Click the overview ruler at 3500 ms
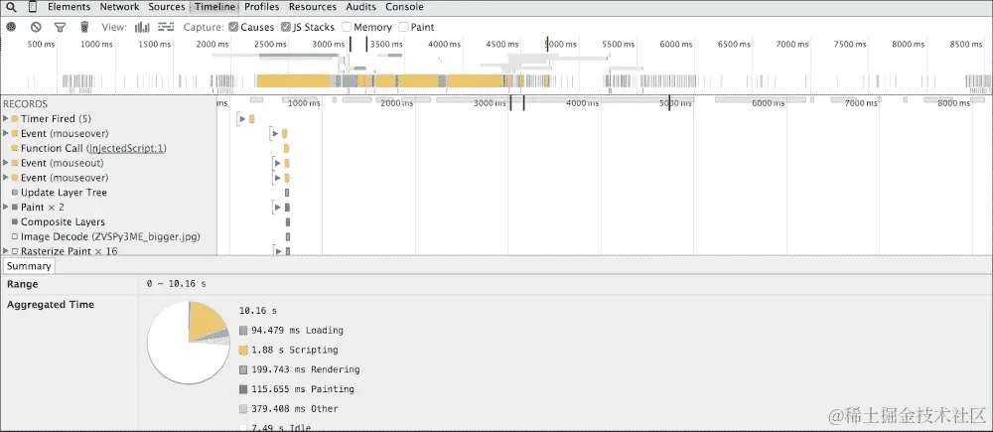 tap(387, 45)
